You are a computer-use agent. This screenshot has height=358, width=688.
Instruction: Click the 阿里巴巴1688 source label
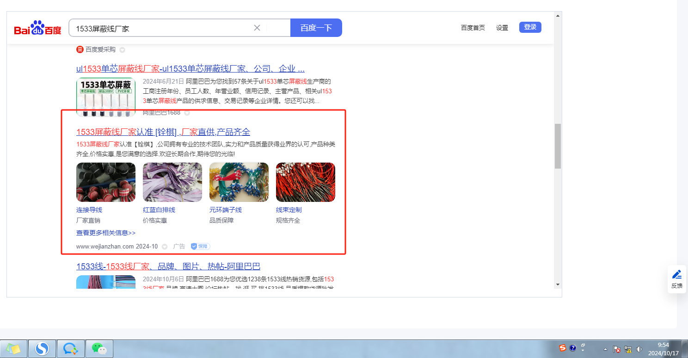pos(162,113)
